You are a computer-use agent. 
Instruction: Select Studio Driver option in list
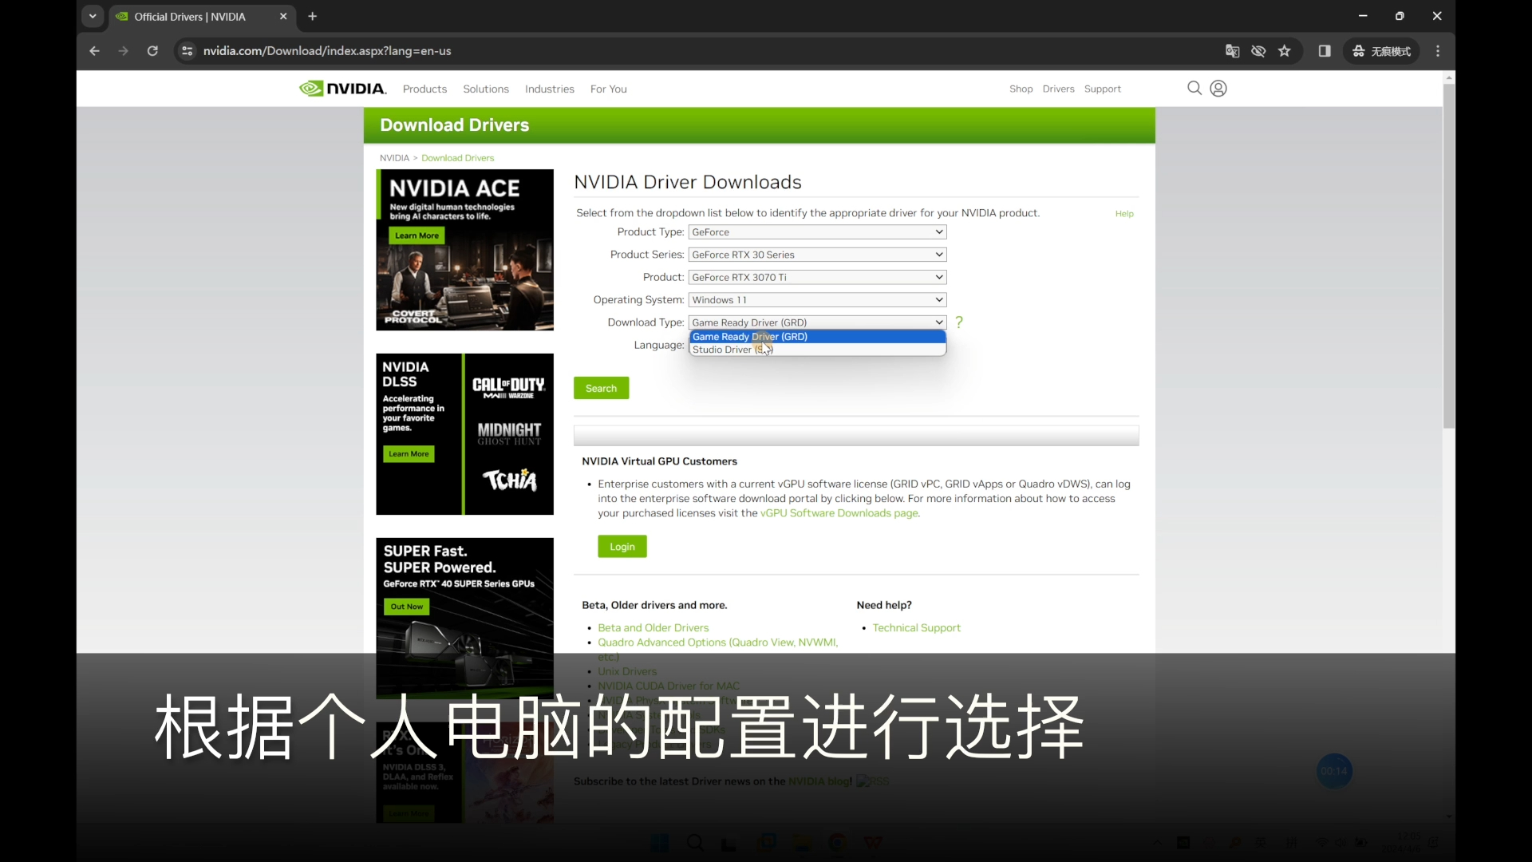[x=817, y=350]
